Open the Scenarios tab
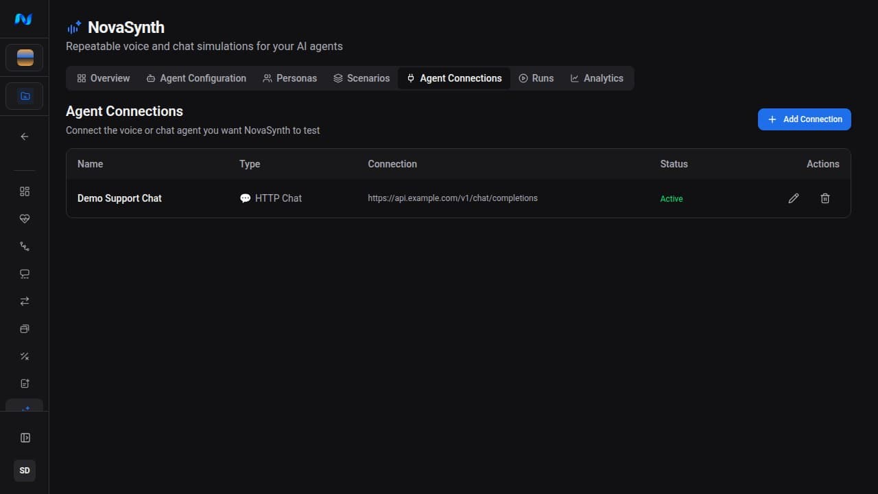The image size is (878, 494). [x=361, y=78]
